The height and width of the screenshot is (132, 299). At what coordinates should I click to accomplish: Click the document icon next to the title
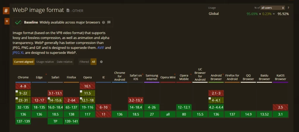coord(68,11)
